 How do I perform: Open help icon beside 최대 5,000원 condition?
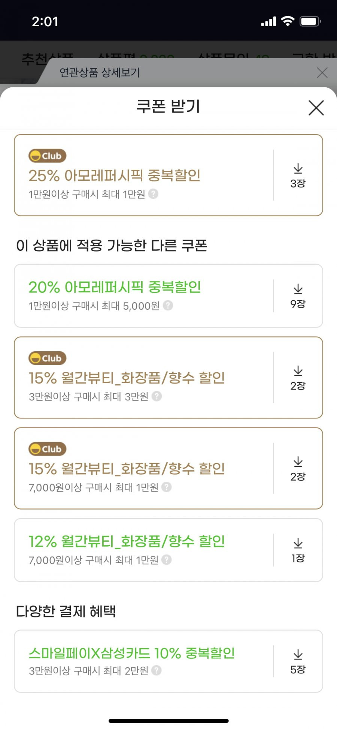pyautogui.click(x=168, y=306)
